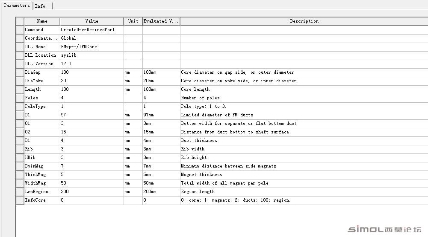Viewport: 428px width, 237px height.
Task: Switch to the Info tab
Action: (43, 6)
